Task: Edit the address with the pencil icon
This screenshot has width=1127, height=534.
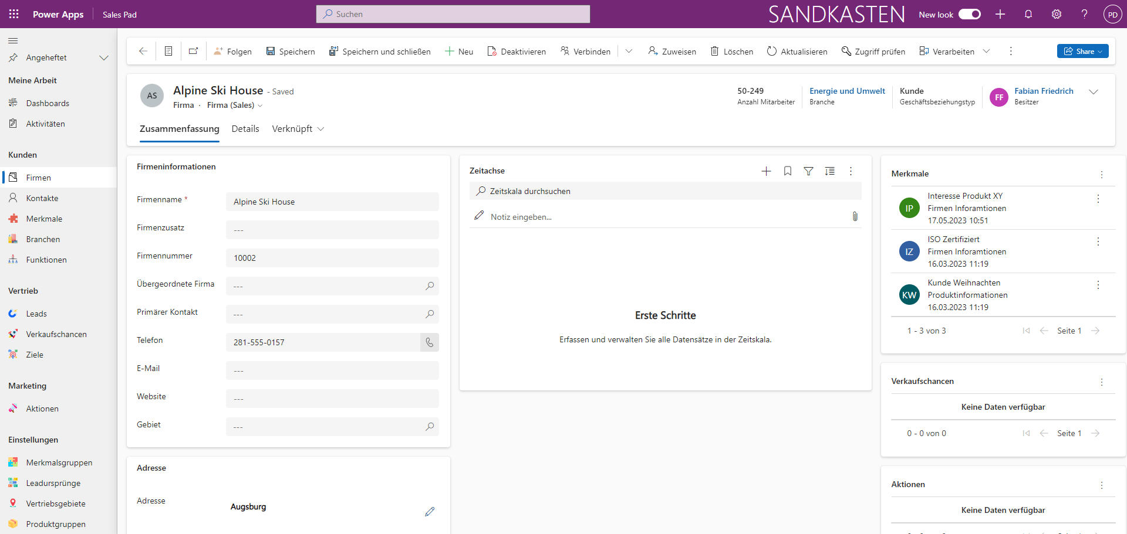Action: point(430,512)
